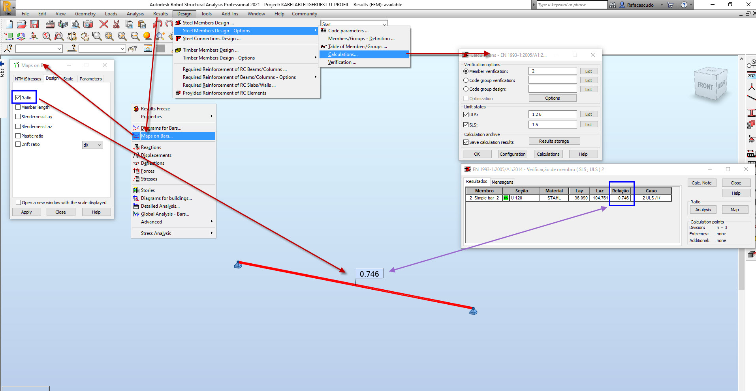
Task: Choose Calculations... in the submenu
Action: [364, 54]
